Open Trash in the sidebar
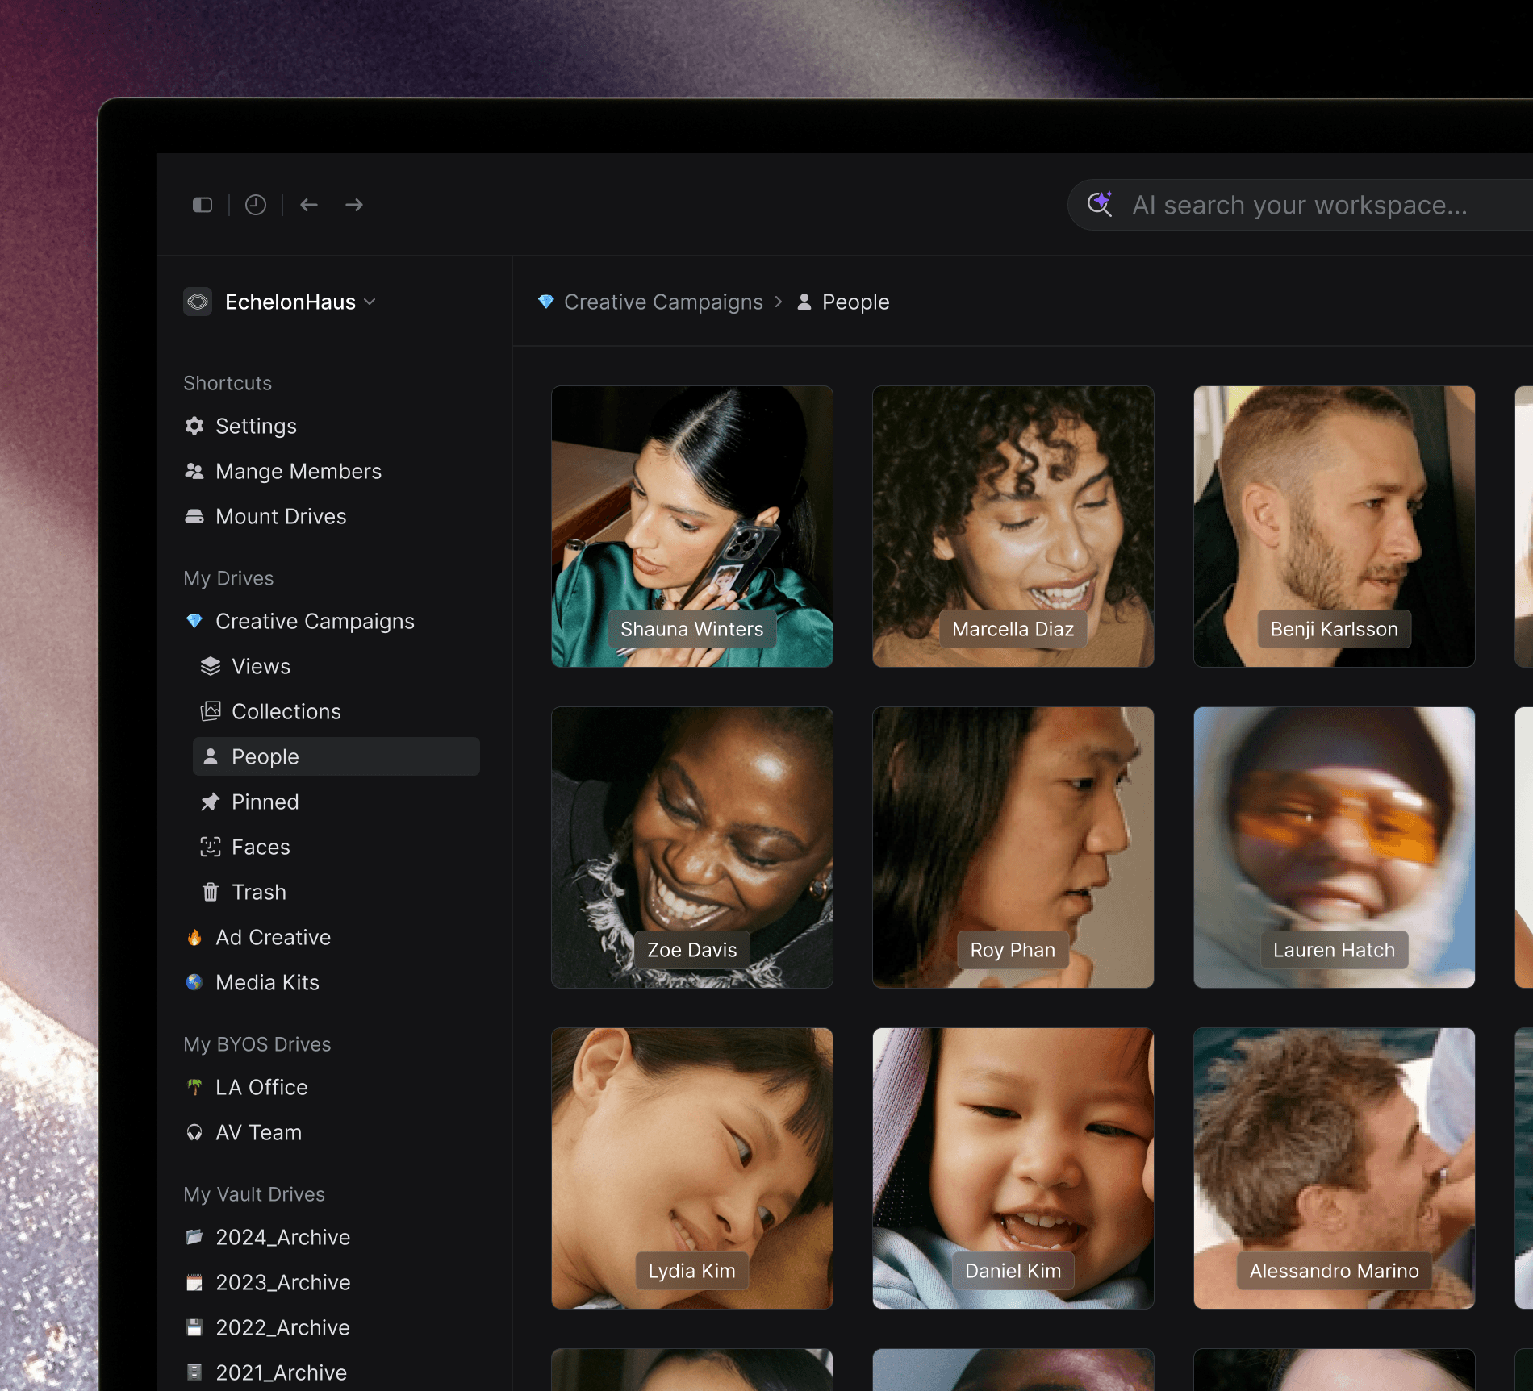1533x1391 pixels. (x=258, y=892)
